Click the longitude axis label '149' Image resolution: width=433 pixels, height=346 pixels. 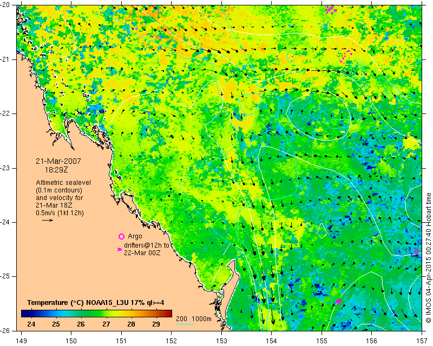pyautogui.click(x=22, y=341)
